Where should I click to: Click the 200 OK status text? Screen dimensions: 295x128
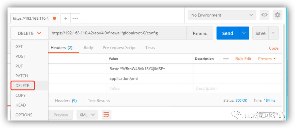pos(241,100)
